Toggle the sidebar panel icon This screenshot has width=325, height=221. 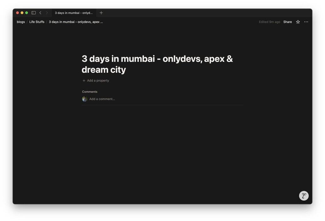click(33, 13)
